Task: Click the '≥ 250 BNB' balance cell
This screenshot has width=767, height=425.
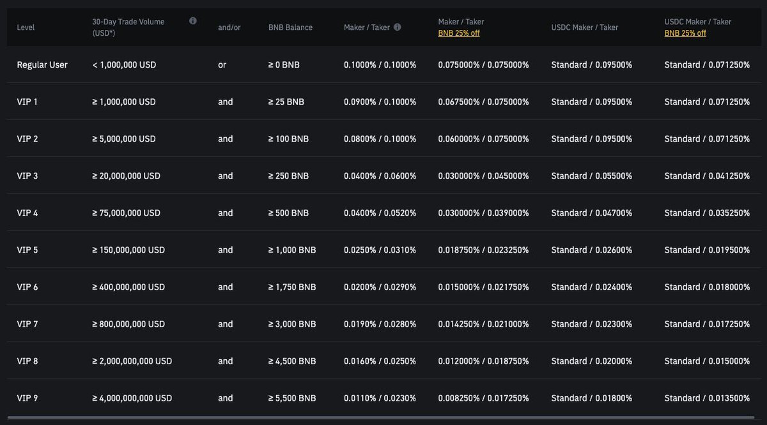Action: [289, 175]
